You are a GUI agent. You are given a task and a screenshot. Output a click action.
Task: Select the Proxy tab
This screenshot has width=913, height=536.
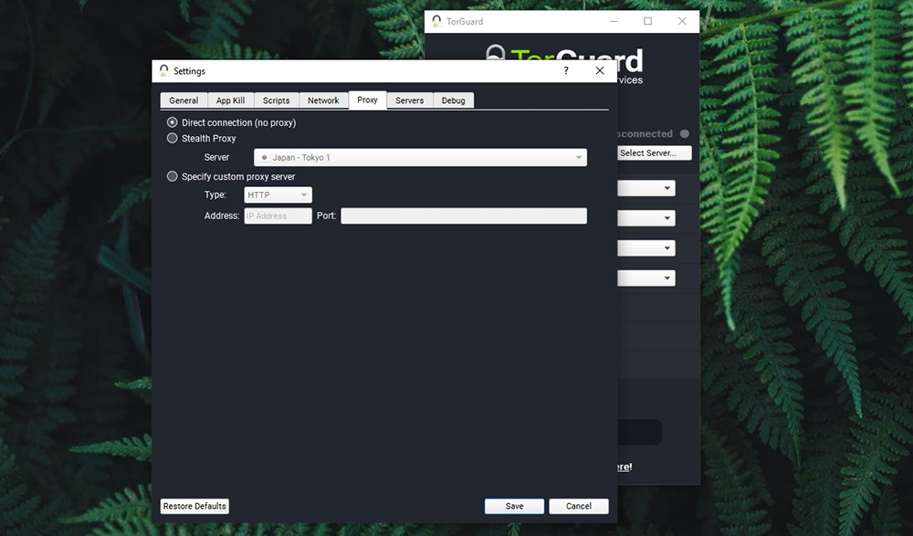367,100
